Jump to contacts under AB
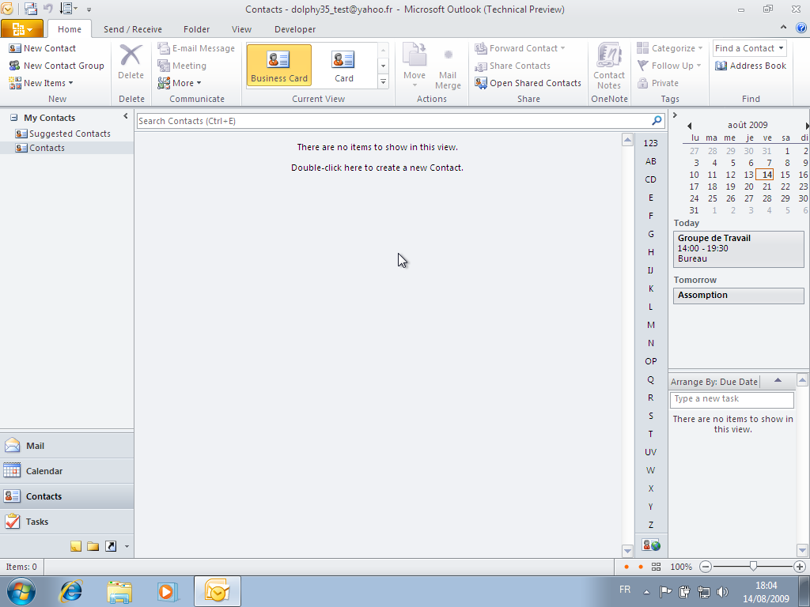 651,161
